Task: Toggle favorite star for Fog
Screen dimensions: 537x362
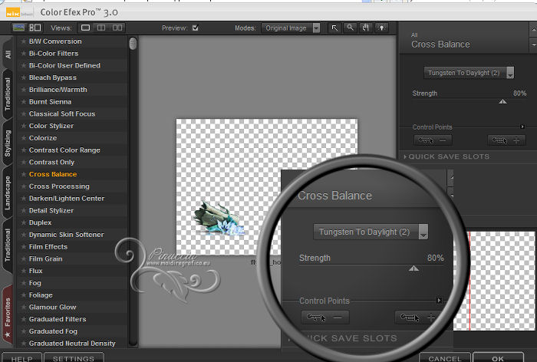Action: click(23, 283)
